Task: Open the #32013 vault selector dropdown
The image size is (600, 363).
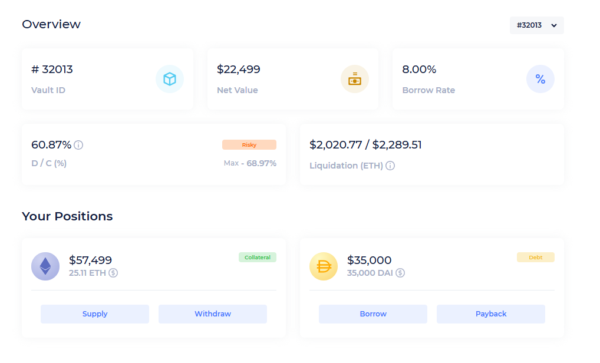Action: tap(536, 25)
